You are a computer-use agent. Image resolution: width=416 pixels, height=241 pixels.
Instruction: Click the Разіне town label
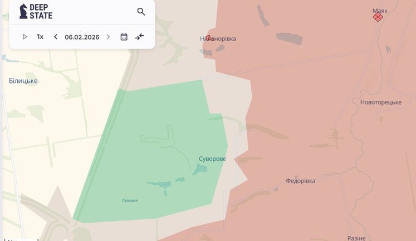(356, 238)
